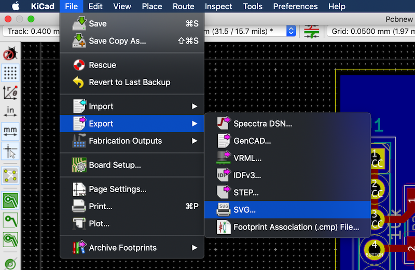Image resolution: width=415 pixels, height=270 pixels.
Task: Open the Inspect menu
Action: [x=218, y=6]
